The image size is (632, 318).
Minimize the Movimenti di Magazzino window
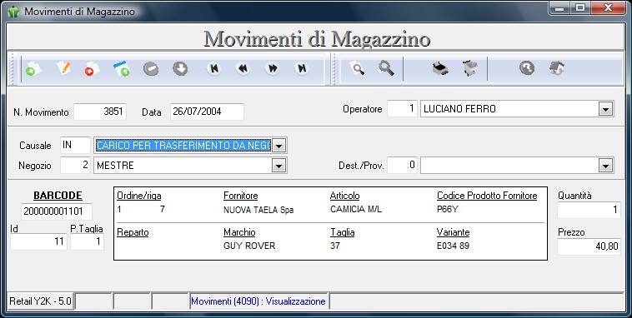[x=559, y=7]
